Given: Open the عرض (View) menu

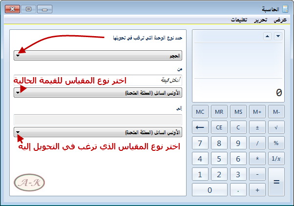Looking at the screenshot, I should click(280, 20).
